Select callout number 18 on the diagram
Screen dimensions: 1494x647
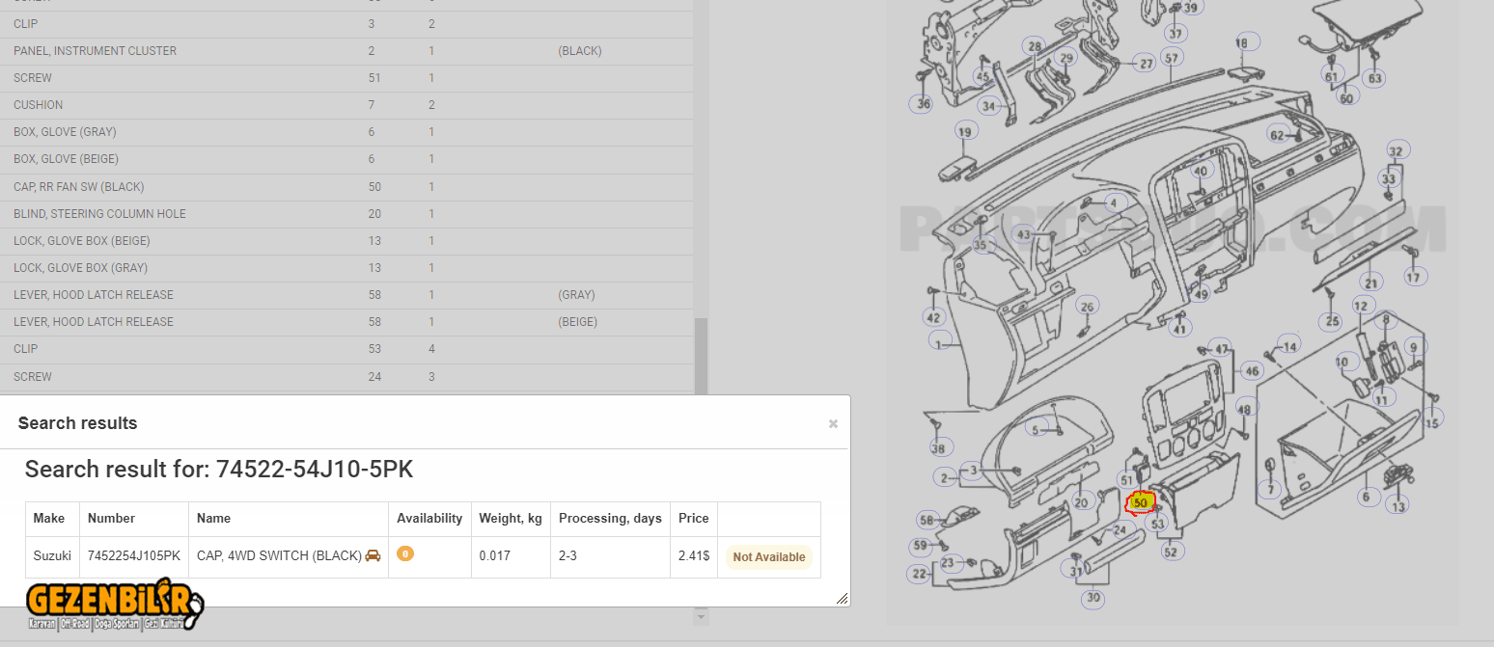pos(1241,42)
